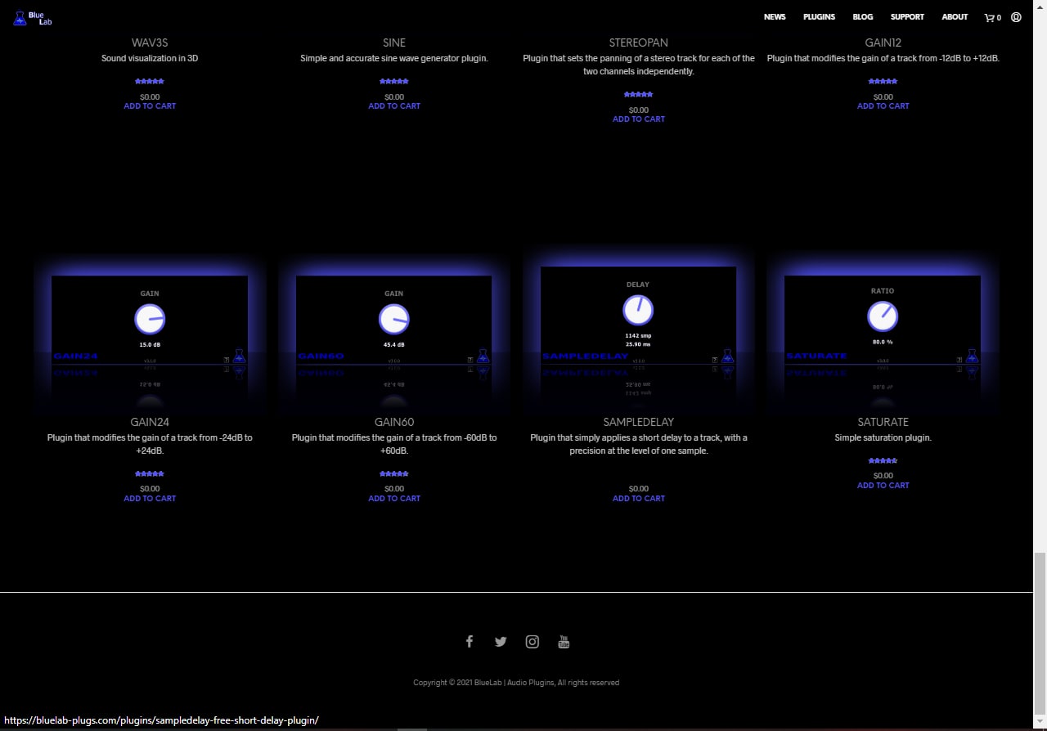
Task: Add SATURATE to cart
Action: (883, 486)
